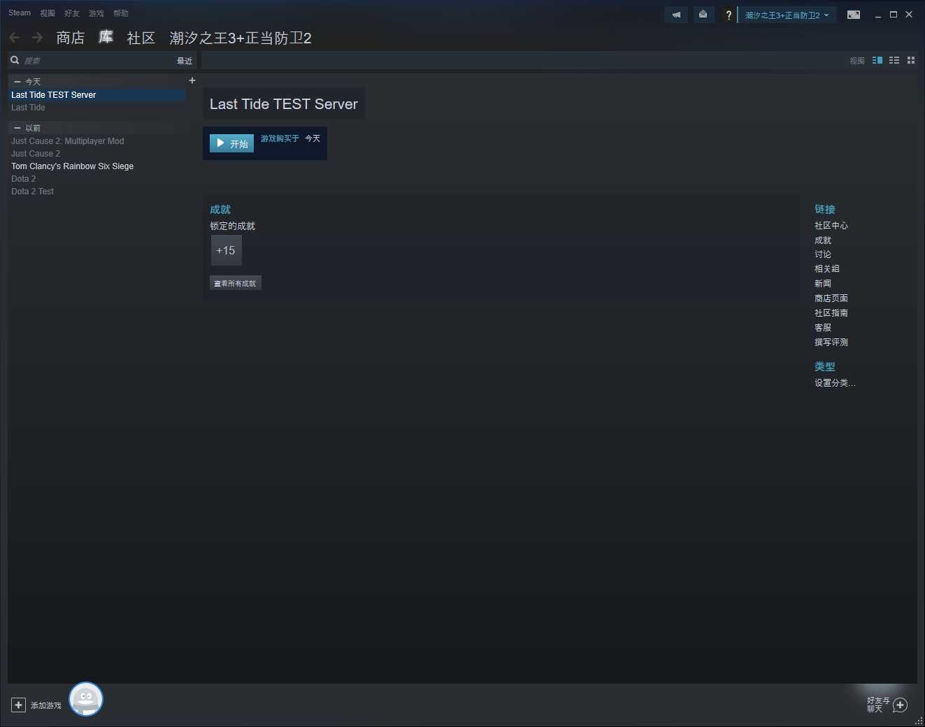Select Dota 2 in the library

[97, 179]
